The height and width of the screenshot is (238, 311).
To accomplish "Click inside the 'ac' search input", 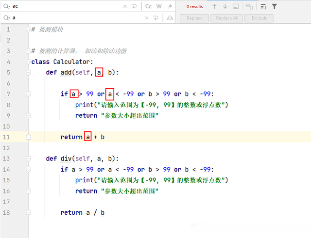I will pos(67,6).
